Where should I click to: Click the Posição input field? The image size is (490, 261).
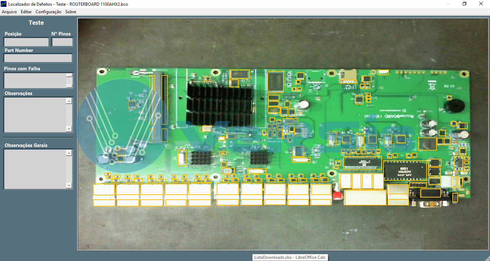pyautogui.click(x=26, y=42)
